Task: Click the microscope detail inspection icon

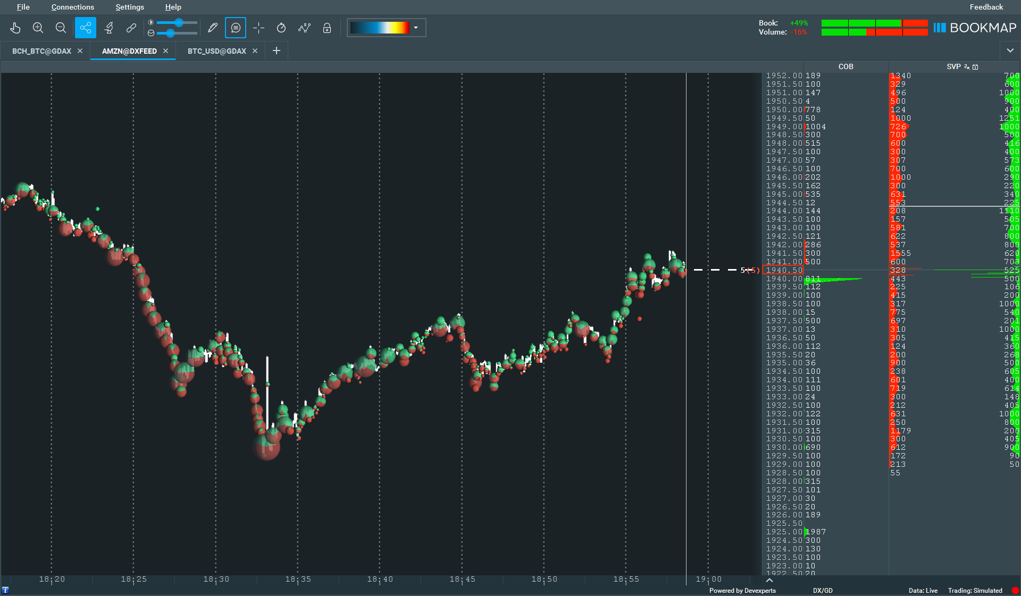Action: click(108, 28)
